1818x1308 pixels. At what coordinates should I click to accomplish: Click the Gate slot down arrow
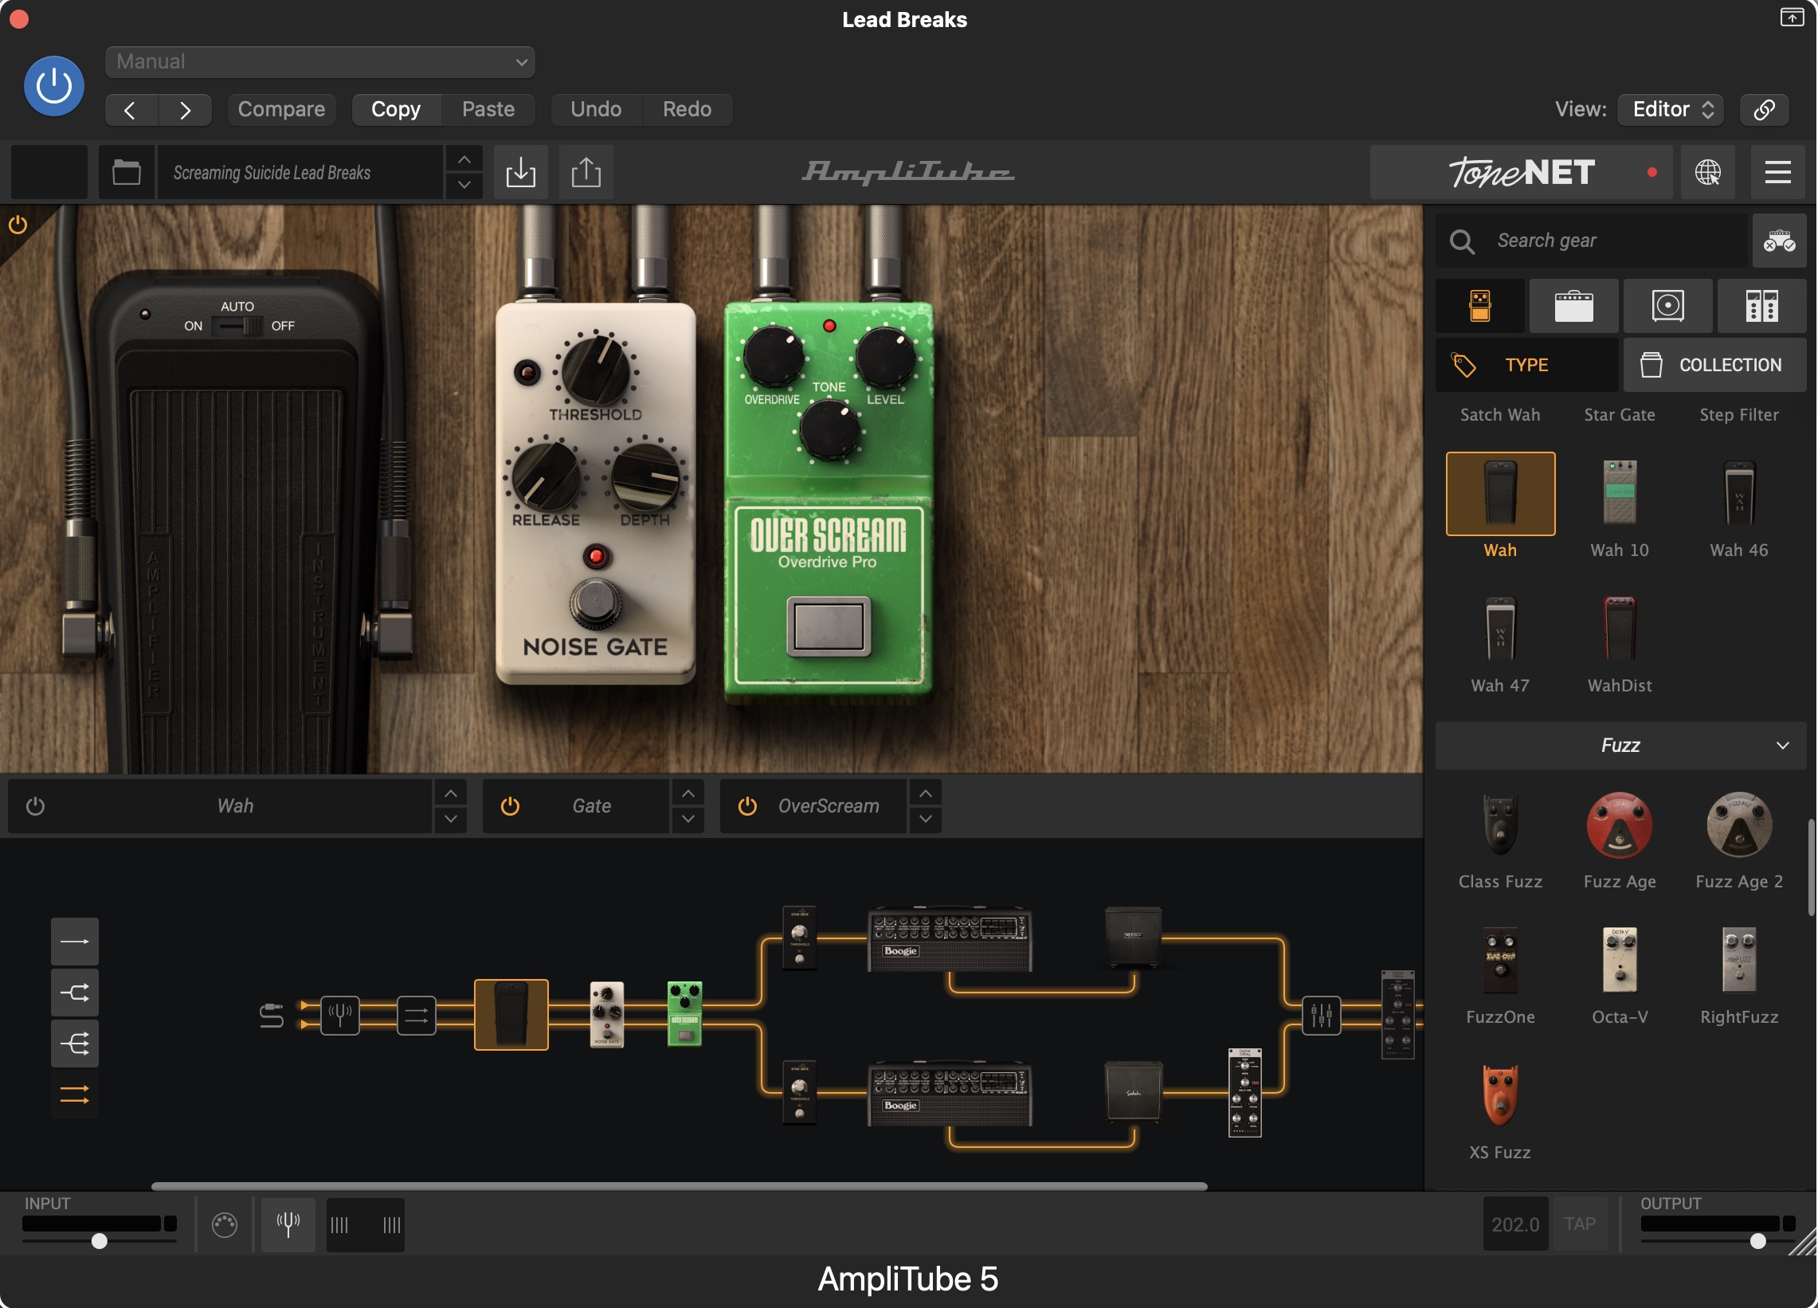coord(688,819)
